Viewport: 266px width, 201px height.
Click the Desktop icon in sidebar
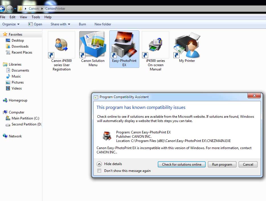pos(8,40)
